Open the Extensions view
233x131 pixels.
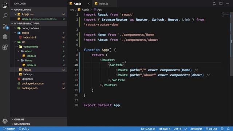click(5, 47)
